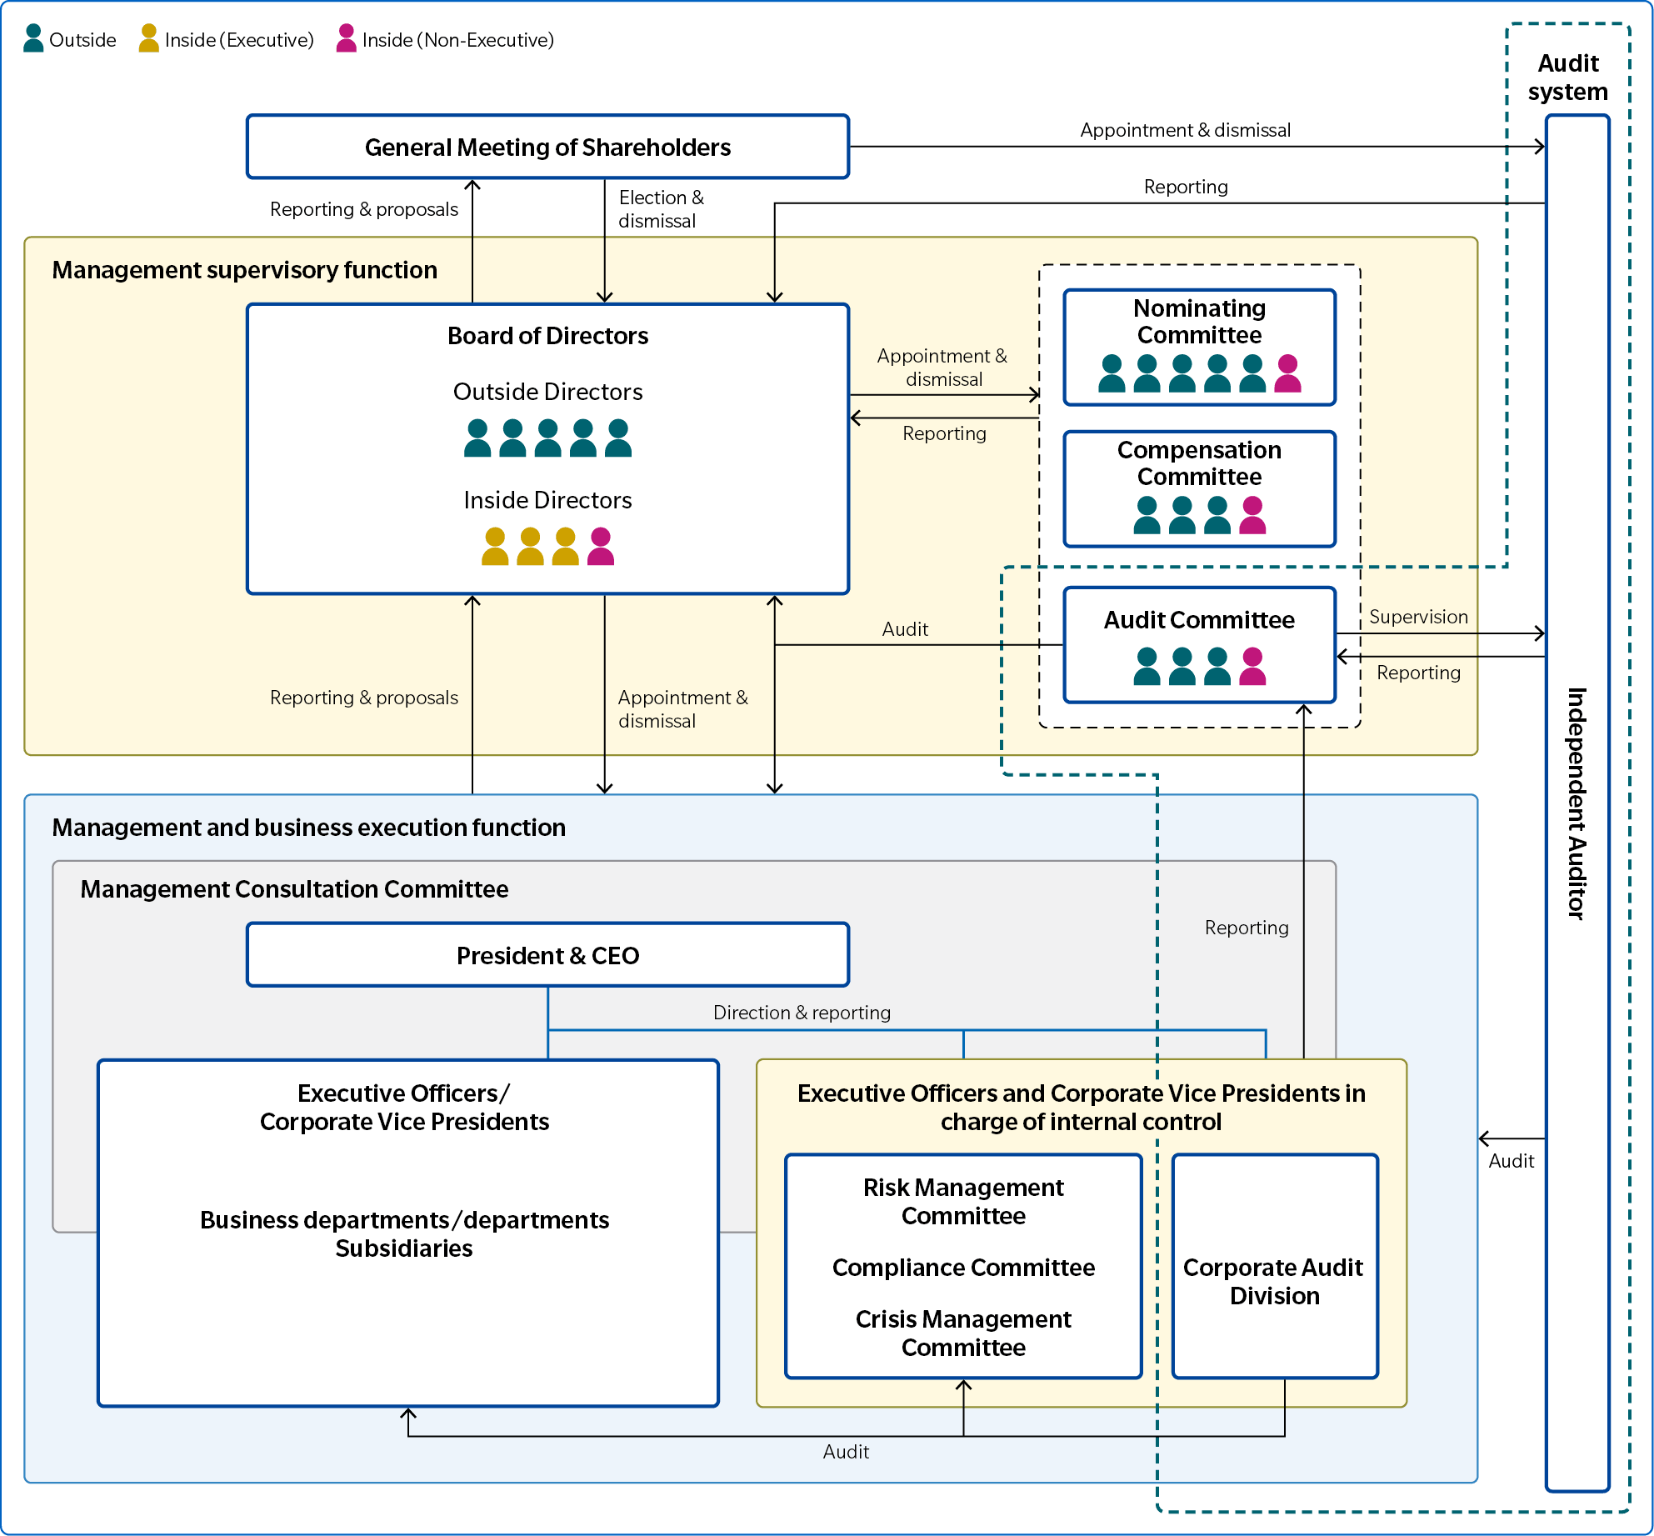Click the Election & dismissal arrow label

pos(661,209)
